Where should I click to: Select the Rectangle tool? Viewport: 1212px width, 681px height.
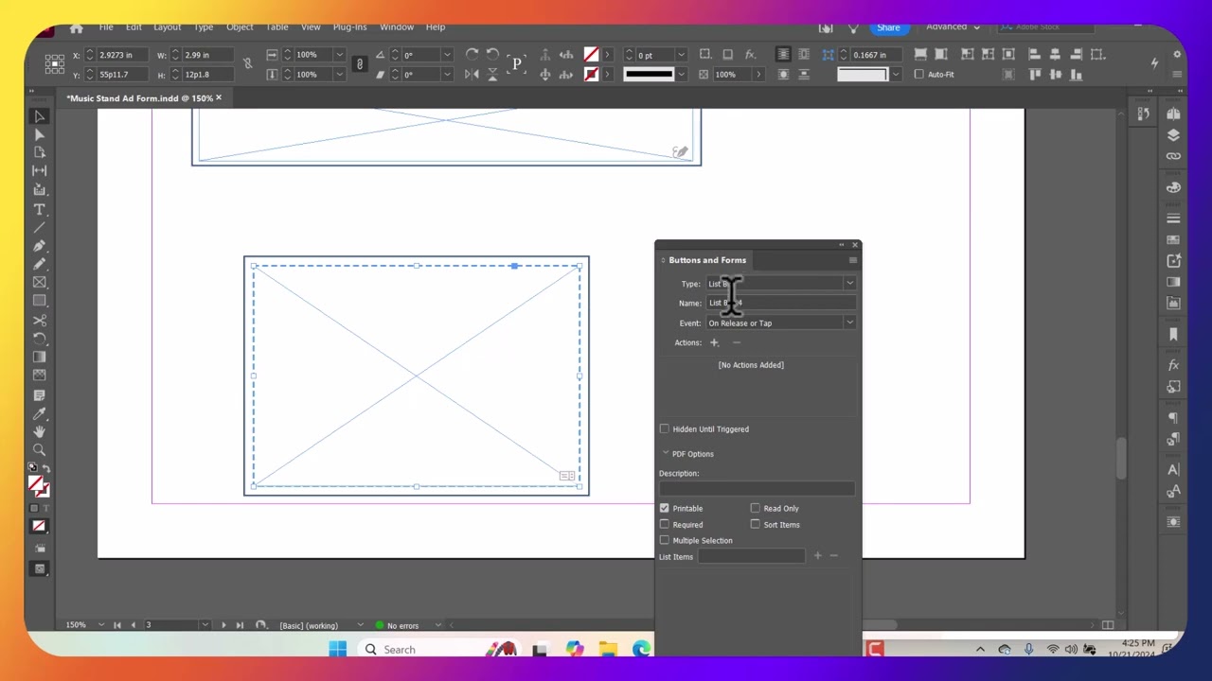click(39, 301)
